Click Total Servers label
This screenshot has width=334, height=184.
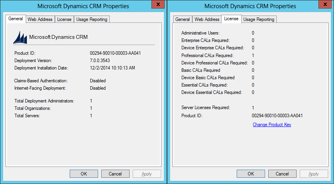pos(27,116)
